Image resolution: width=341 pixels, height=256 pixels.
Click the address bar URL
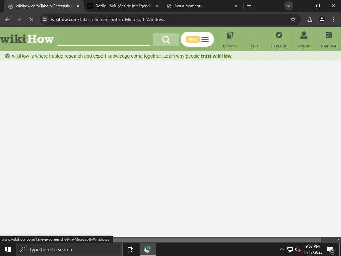coord(108,19)
